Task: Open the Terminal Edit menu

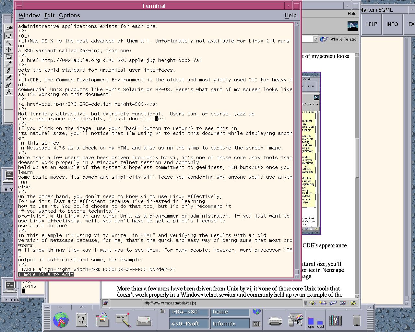Action: [49, 15]
